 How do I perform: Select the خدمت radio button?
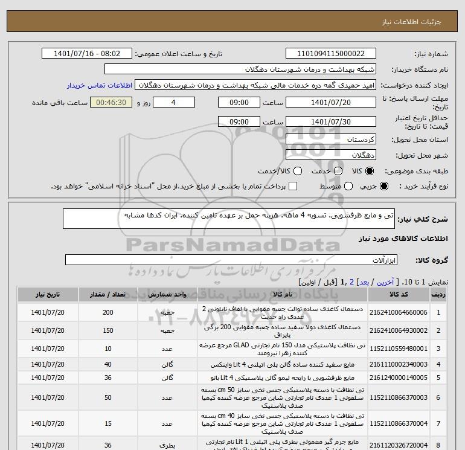(x=338, y=171)
